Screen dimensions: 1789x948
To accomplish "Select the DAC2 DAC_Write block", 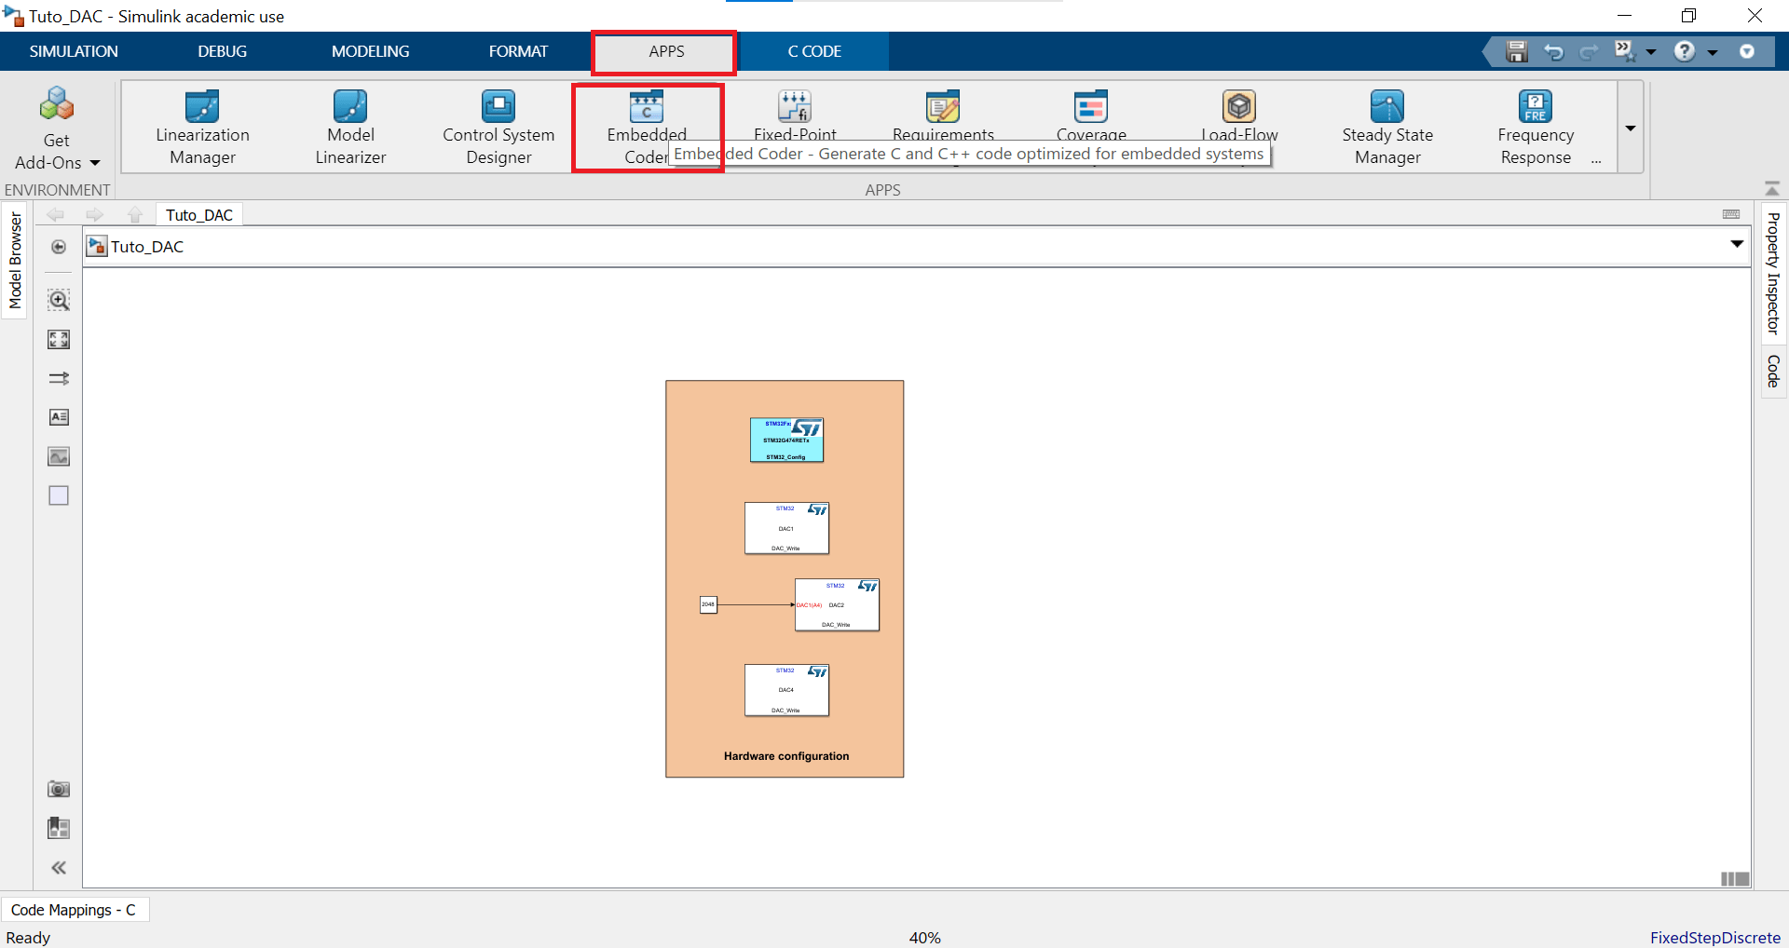I will 837,604.
